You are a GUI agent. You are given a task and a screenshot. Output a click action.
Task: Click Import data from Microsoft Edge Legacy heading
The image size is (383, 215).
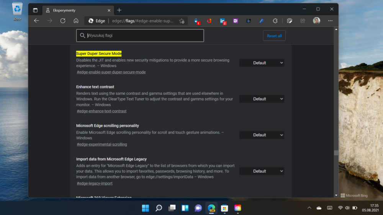111,159
